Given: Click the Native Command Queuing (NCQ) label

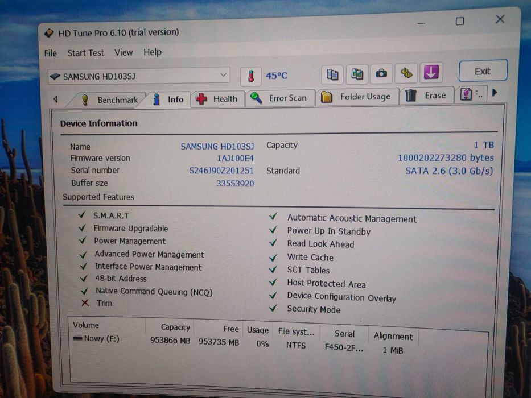Looking at the screenshot, I should click(x=154, y=292).
